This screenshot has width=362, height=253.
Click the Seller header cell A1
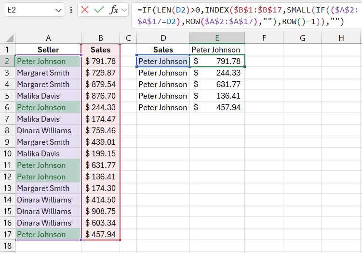click(48, 50)
